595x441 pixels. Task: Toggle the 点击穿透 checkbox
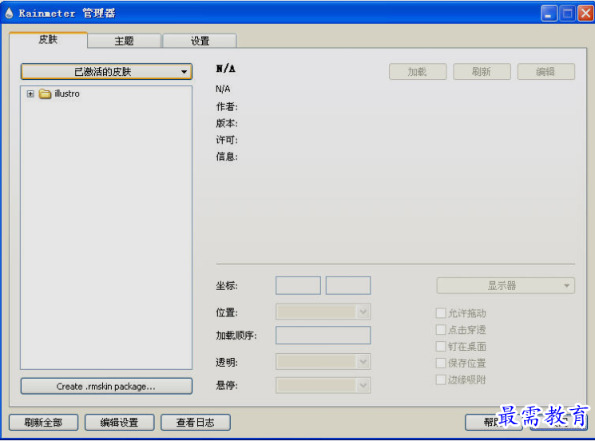(441, 330)
